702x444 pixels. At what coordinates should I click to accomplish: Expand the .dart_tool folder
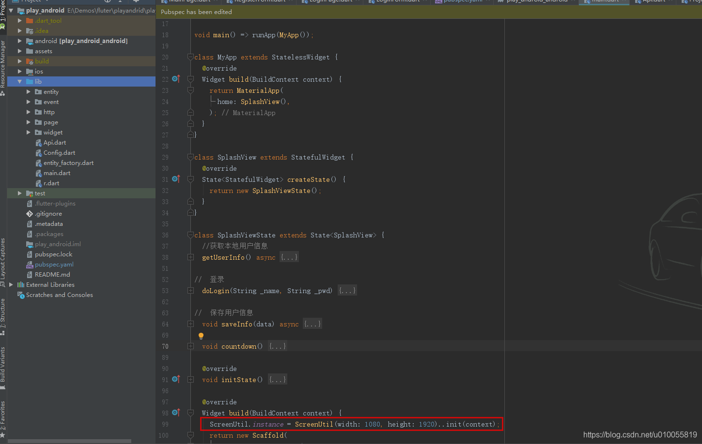pos(20,21)
